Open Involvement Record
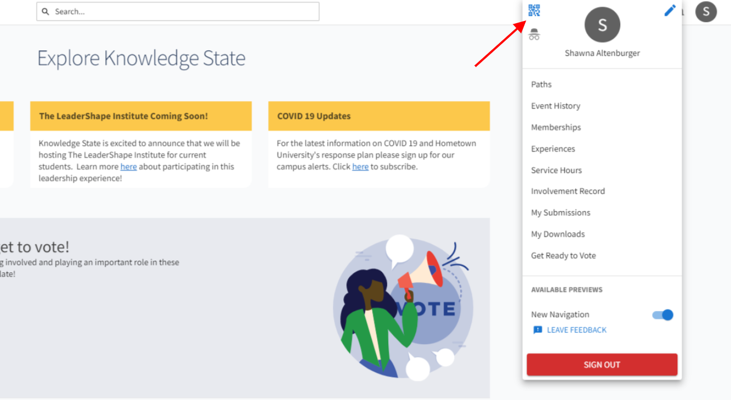Screen dimensions: 731x400 [568, 191]
